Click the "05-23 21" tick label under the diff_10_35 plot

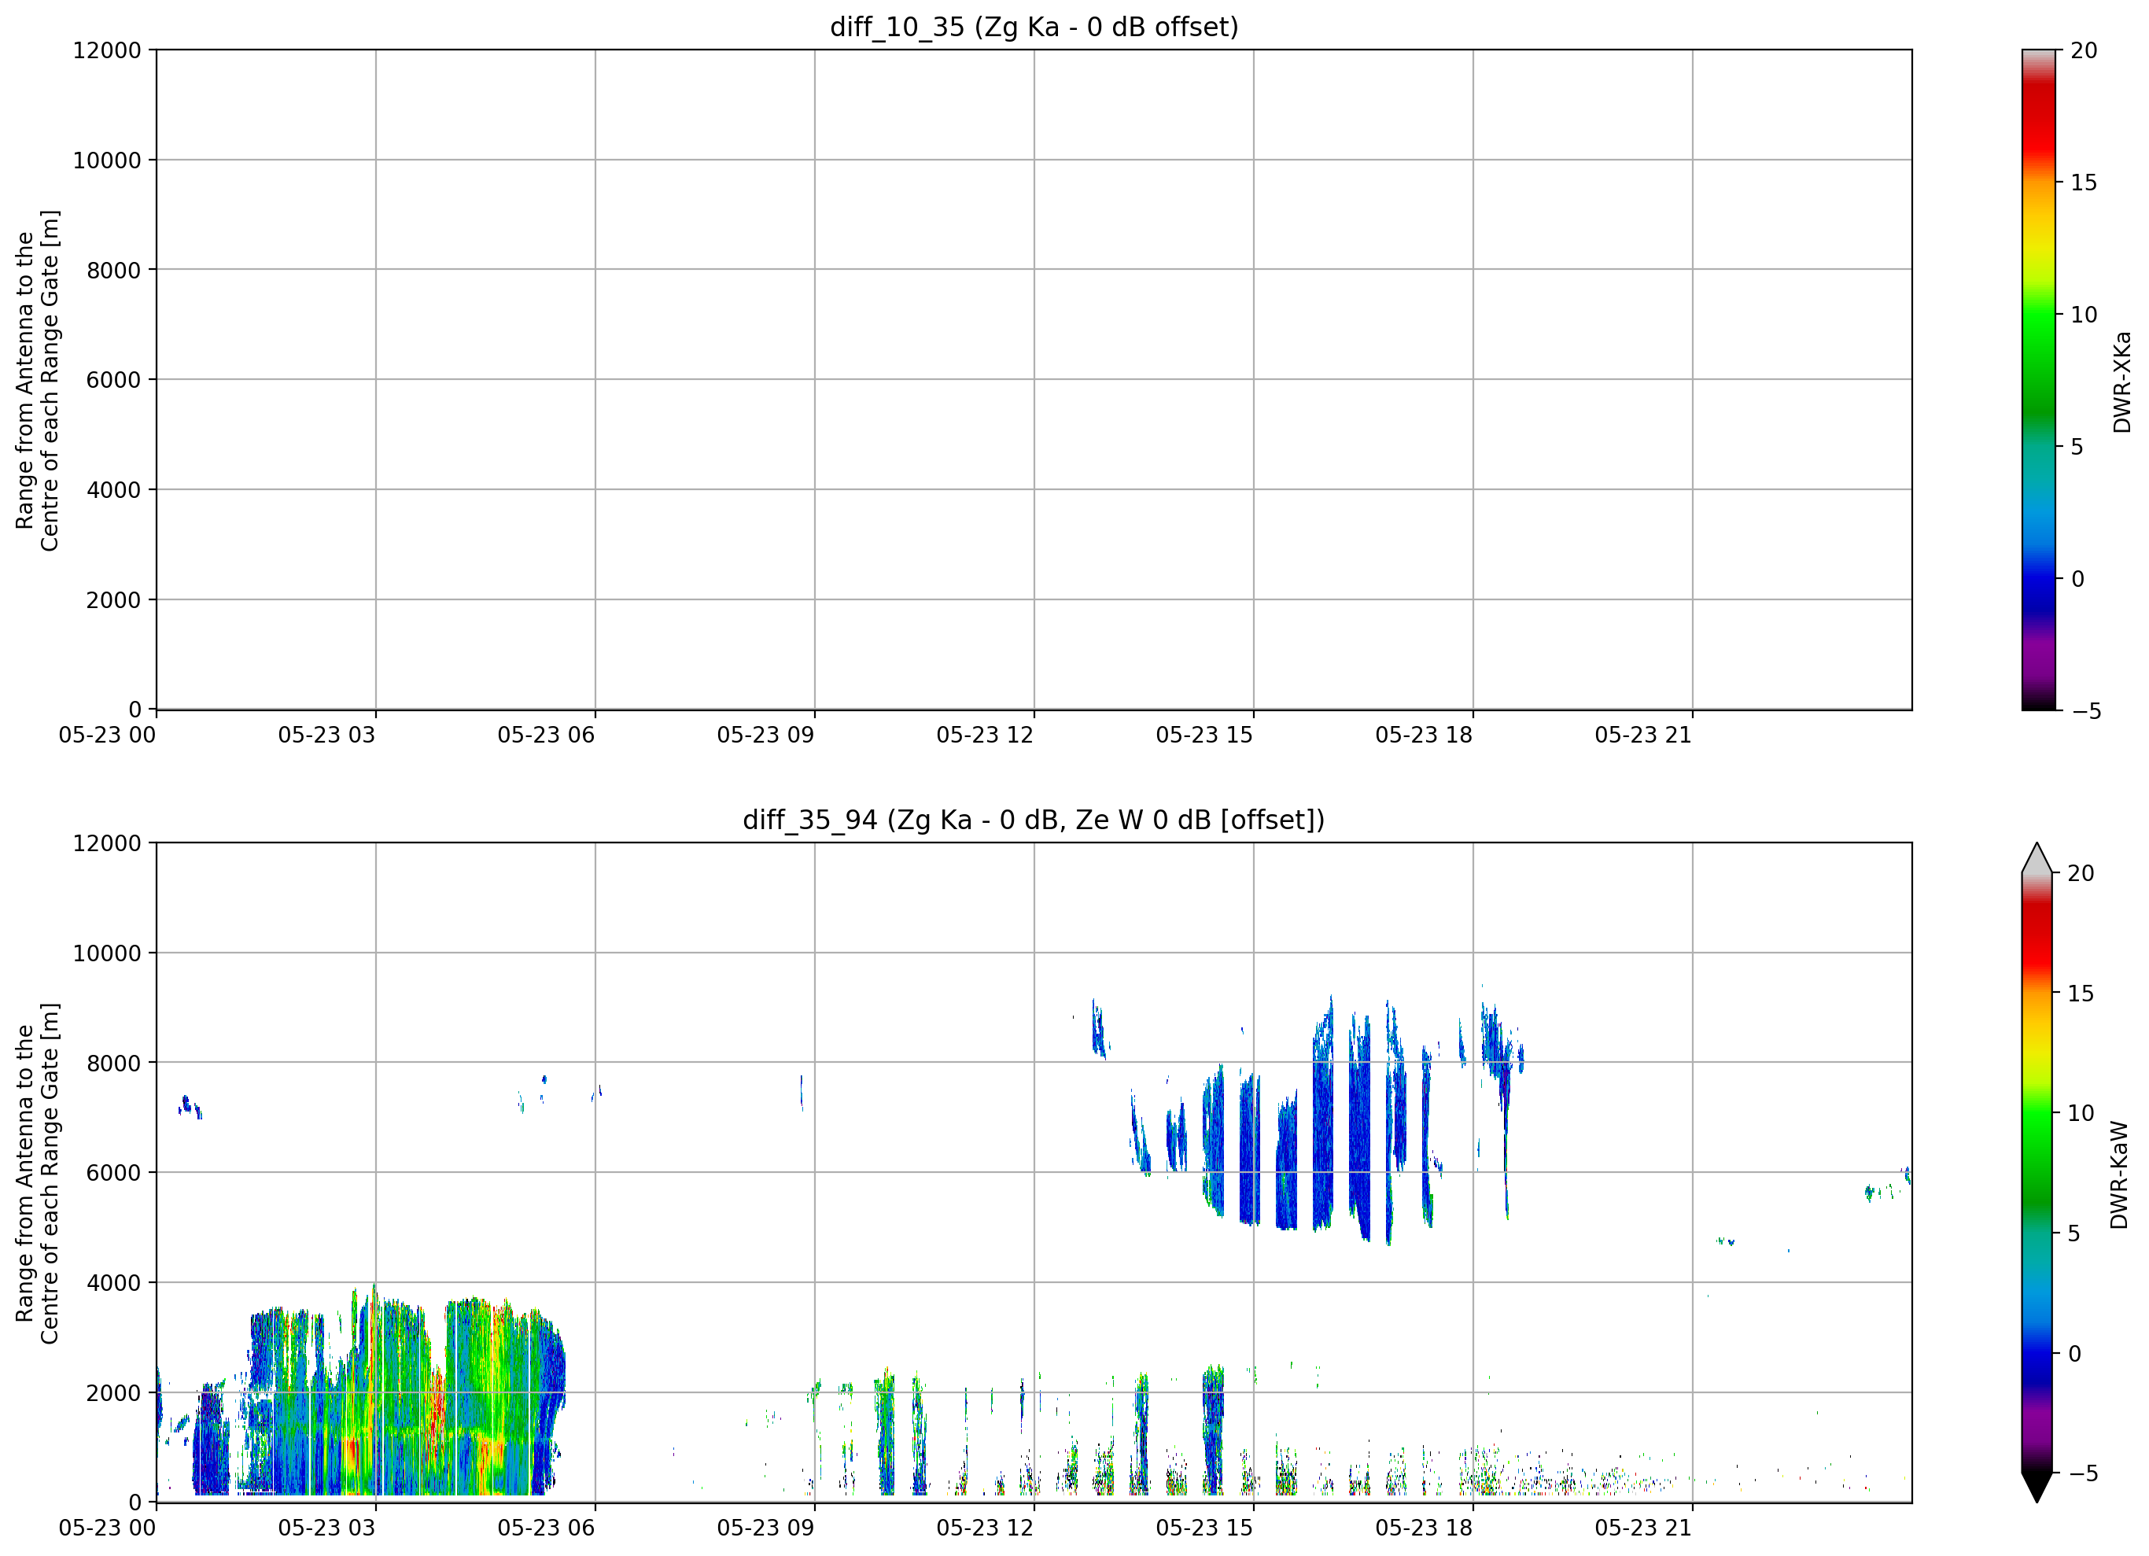click(x=1643, y=736)
